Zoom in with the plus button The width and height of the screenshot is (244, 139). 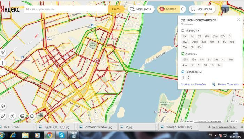point(3,63)
